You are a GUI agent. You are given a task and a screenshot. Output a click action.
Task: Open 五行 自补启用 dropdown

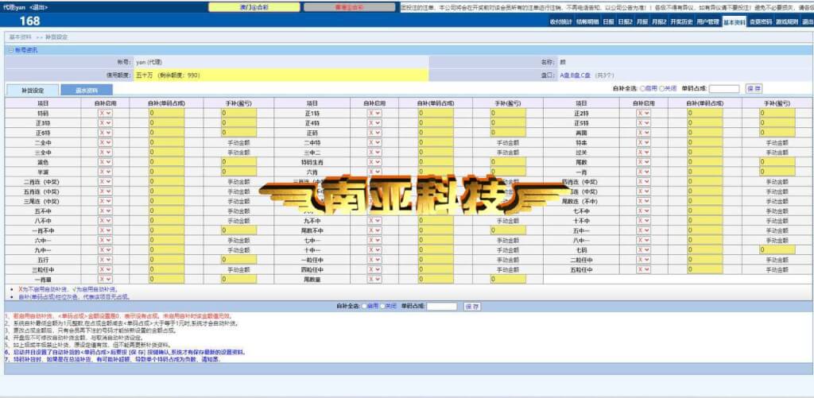(105, 260)
